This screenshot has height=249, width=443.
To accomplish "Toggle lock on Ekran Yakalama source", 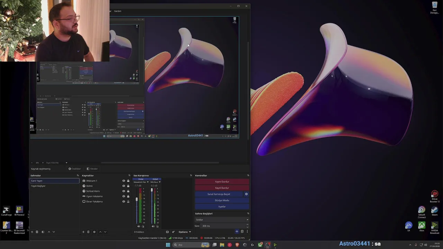I will (128, 202).
